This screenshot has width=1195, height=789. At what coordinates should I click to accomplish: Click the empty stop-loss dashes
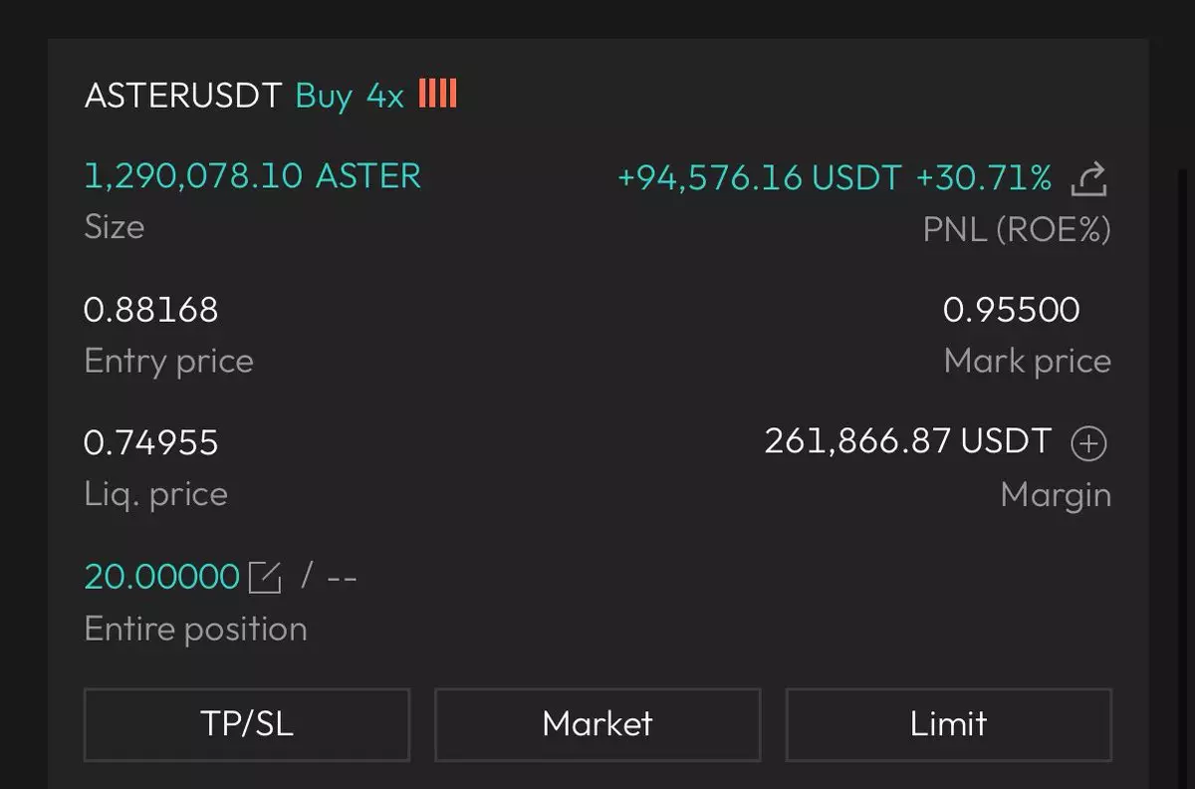(x=342, y=578)
